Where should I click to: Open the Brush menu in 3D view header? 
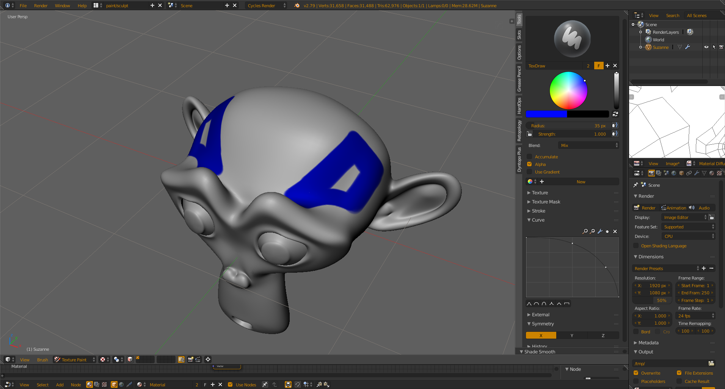[x=42, y=360]
